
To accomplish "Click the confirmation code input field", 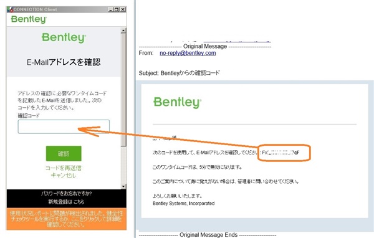I will click(64, 126).
